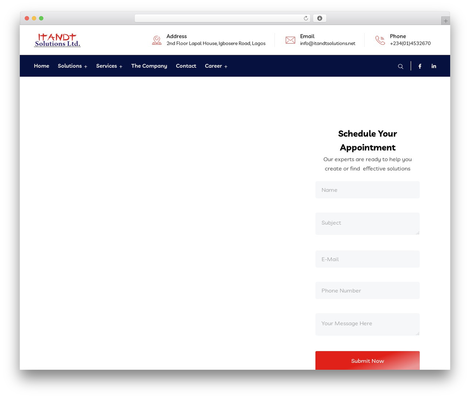Click the phone number +234(01)4532670

point(410,43)
